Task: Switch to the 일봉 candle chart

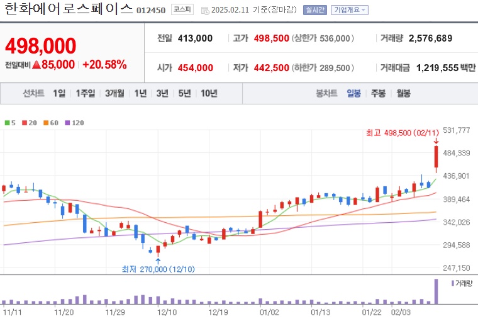Action: 353,93
